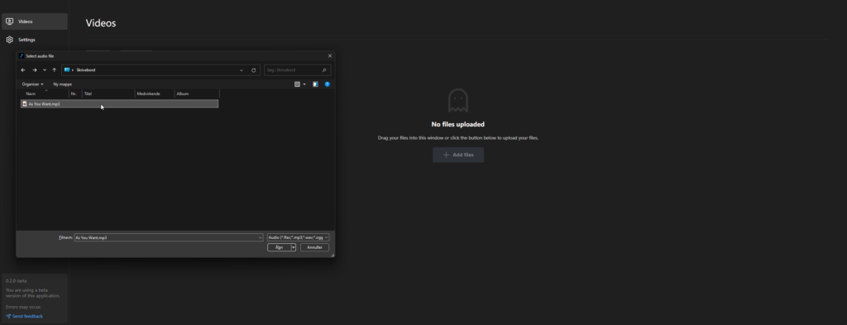
Task: Go back using the dialog's back arrow
Action: point(22,70)
